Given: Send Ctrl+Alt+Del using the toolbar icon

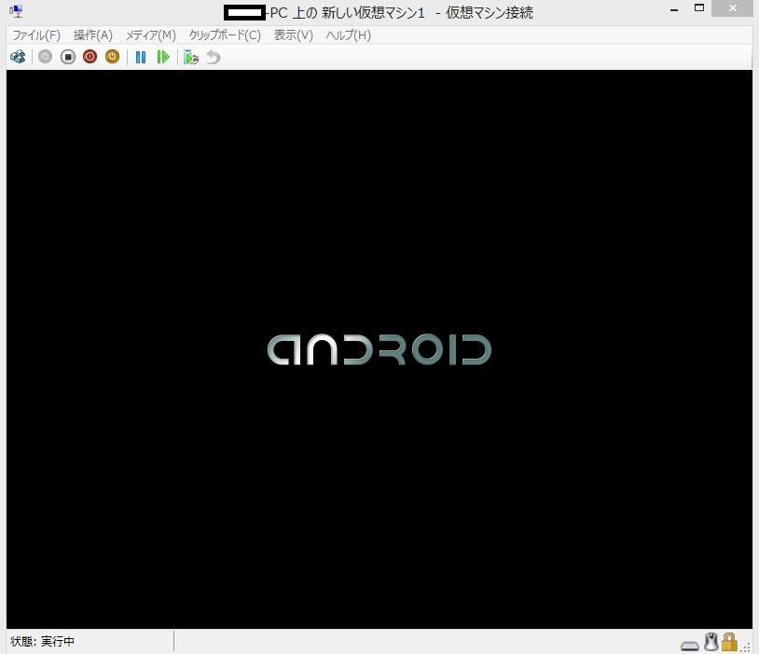Looking at the screenshot, I should 18,57.
